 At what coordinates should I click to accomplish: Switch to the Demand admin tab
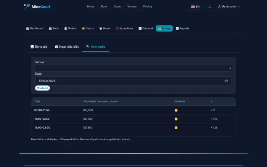pyautogui.click(x=146, y=29)
